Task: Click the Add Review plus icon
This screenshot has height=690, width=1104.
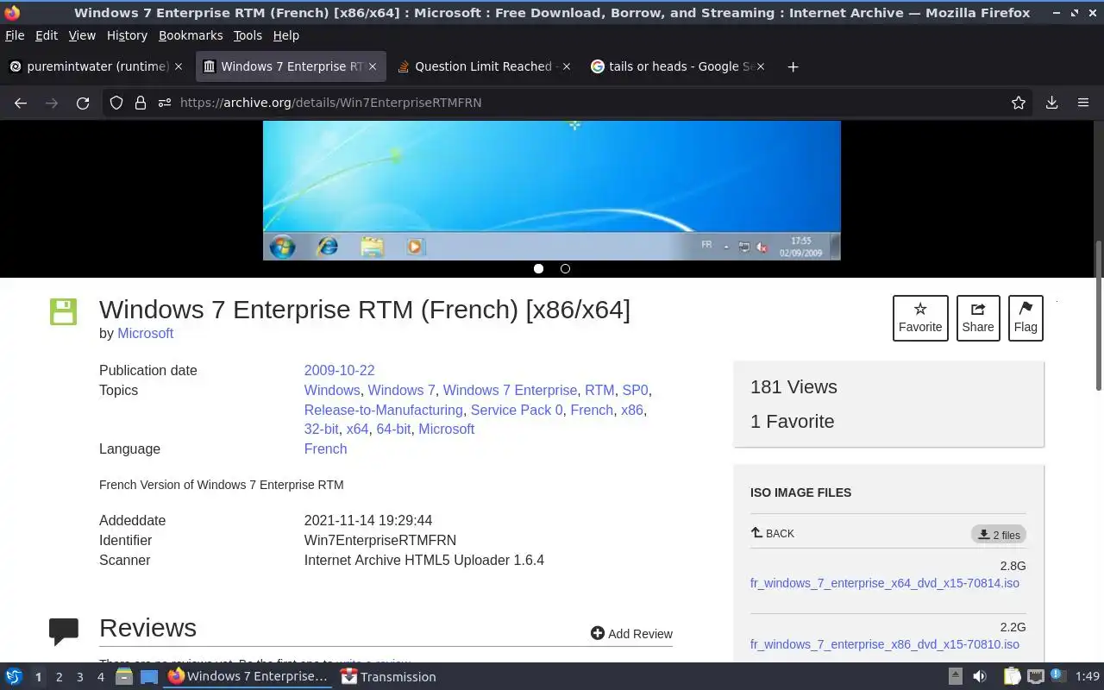Action: click(597, 633)
